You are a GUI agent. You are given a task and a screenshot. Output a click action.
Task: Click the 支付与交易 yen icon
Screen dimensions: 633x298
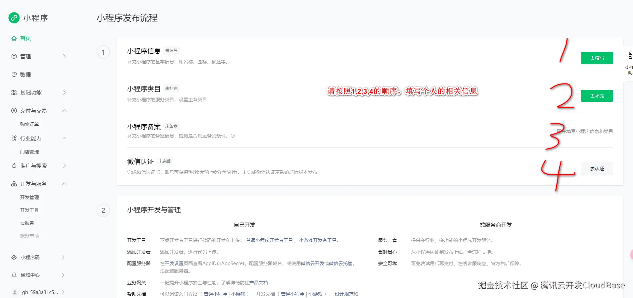pos(14,111)
